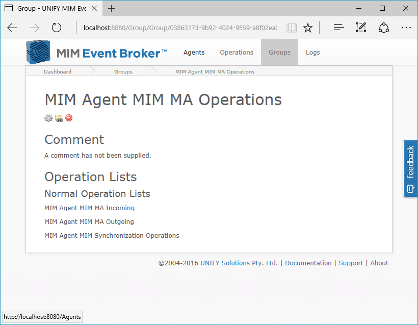This screenshot has width=418, height=325.
Task: Minimize the browser window
Action: click(359, 9)
